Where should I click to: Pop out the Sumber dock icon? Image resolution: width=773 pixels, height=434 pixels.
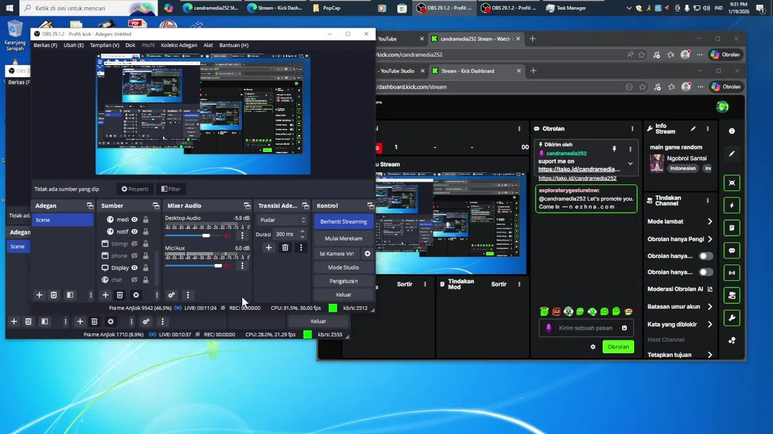click(x=156, y=206)
